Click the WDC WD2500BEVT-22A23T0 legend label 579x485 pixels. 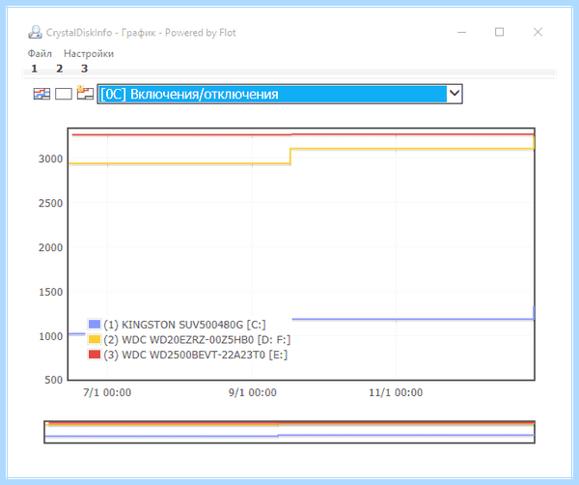click(195, 355)
